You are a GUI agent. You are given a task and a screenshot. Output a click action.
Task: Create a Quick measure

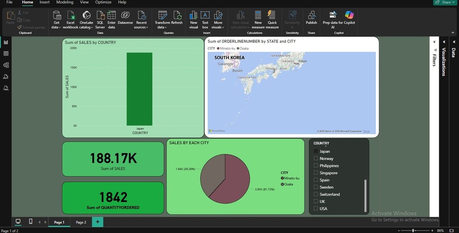tap(272, 20)
